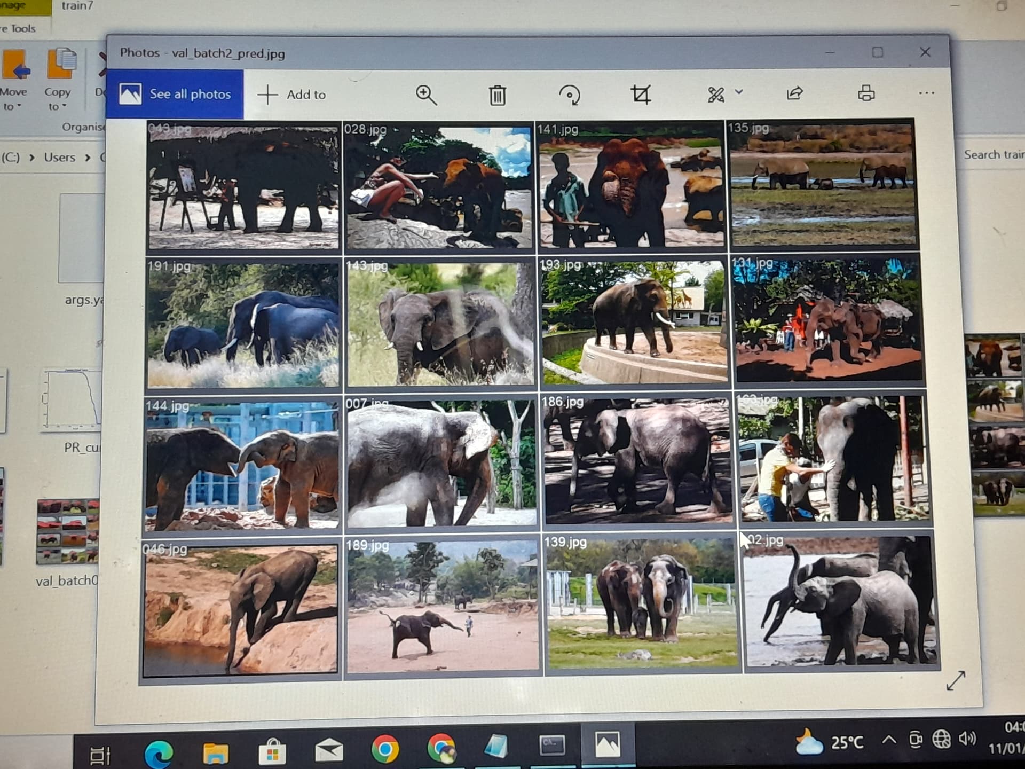Open Microsoft Edge from the taskbar
The height and width of the screenshot is (769, 1025).
click(159, 752)
